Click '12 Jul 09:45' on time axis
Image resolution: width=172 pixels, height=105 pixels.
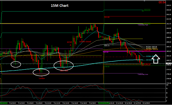pyautogui.click(x=146, y=103)
